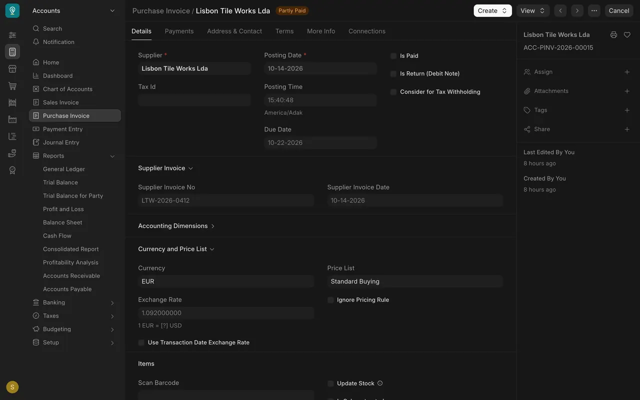640x400 pixels.
Task: Open the factory Manufacturing module icon
Action: point(12,119)
